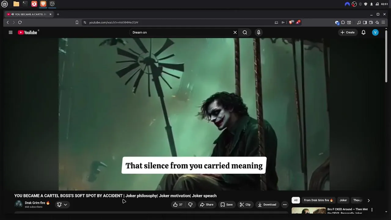The width and height of the screenshot is (391, 220).
Task: Like the video with thumbs up
Action: point(178,205)
